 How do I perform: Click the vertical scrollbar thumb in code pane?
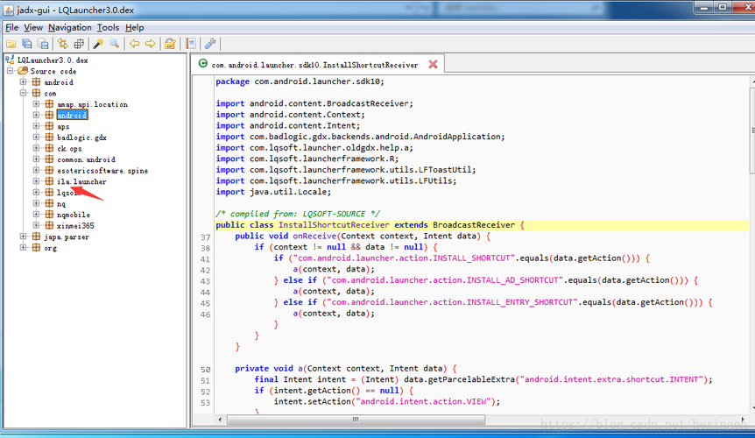[x=752, y=129]
